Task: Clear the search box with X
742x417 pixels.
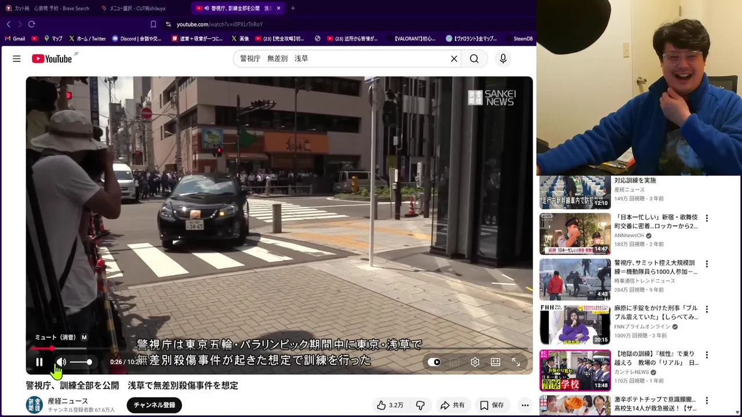Action: (454, 58)
